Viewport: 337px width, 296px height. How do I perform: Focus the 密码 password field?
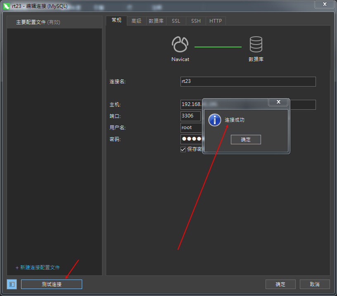[x=191, y=139]
